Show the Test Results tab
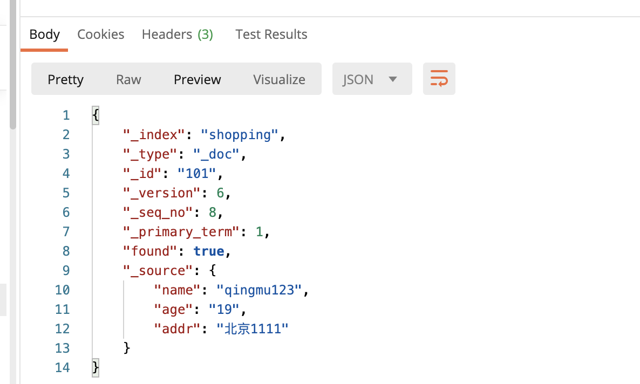 271,35
